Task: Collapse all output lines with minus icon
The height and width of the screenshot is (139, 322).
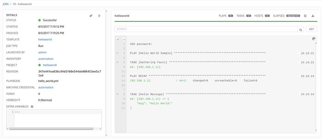Action: coord(124,39)
